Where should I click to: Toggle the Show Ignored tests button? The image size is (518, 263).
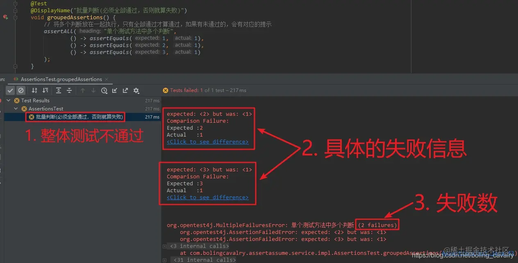click(20, 90)
